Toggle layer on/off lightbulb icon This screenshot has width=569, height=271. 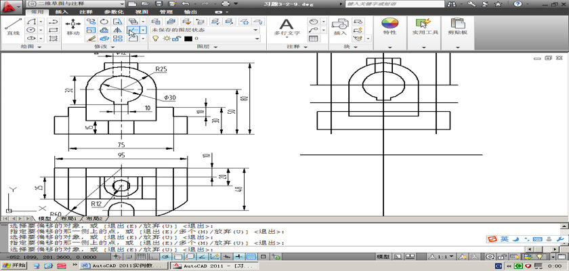coord(155,39)
